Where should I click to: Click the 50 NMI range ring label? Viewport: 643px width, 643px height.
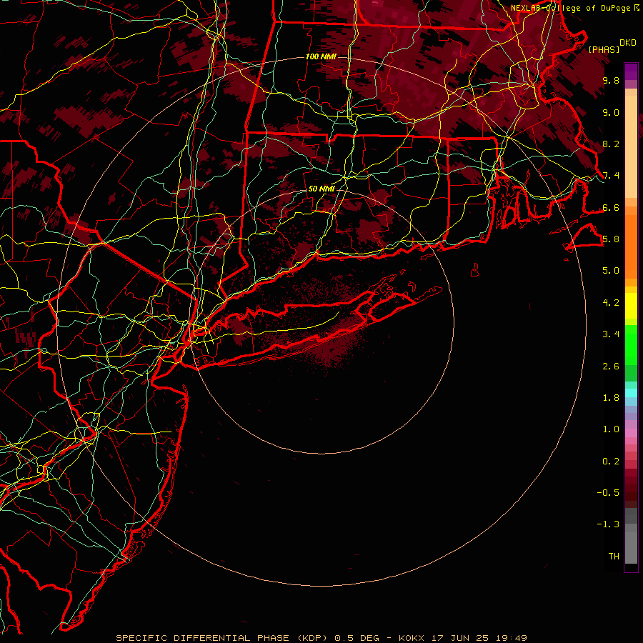(x=322, y=189)
